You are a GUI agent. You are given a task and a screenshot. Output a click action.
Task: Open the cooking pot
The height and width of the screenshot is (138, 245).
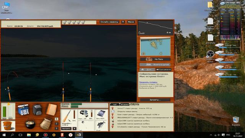tap(30, 123)
